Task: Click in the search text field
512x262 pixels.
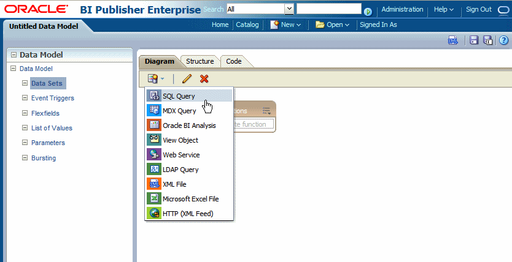Action: coord(329,9)
